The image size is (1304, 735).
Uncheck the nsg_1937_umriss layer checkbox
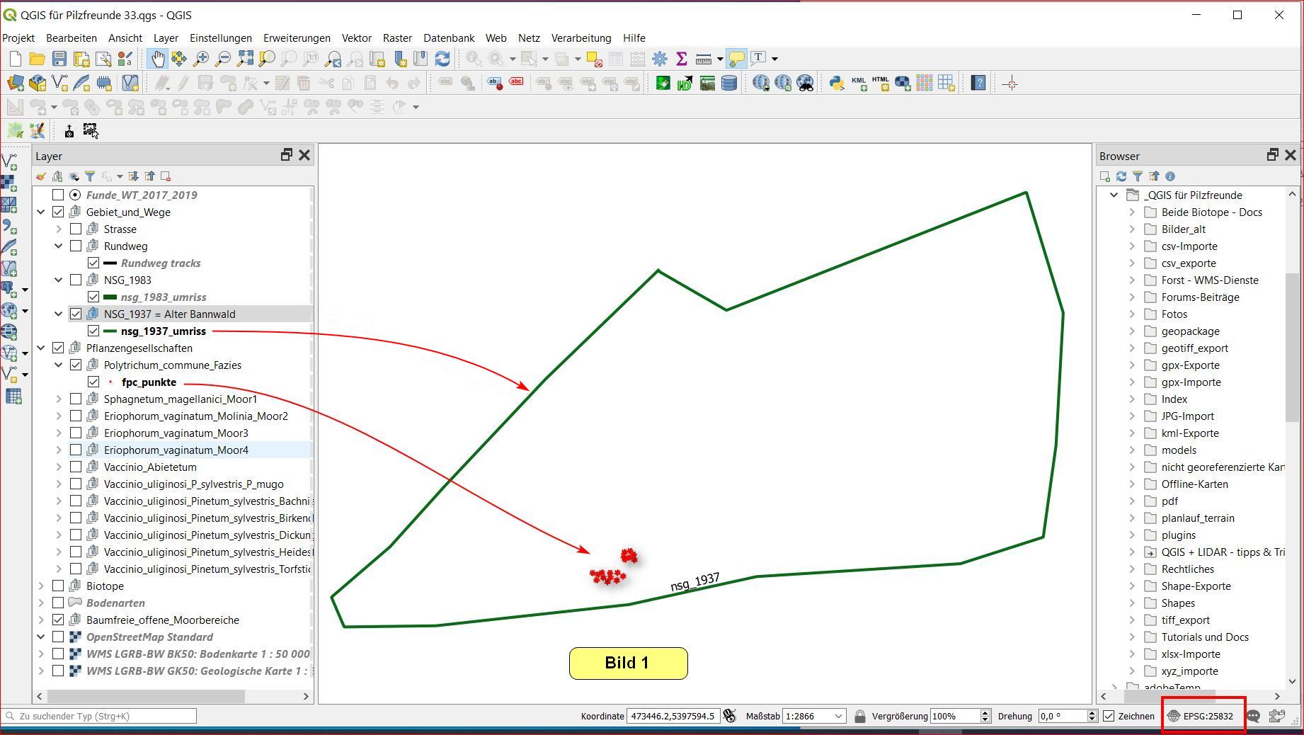click(x=93, y=331)
